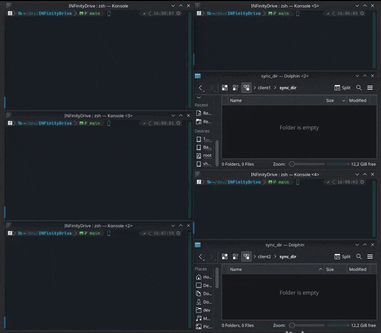Click prompt line in Konsole <3> terminal
The image size is (381, 333).
(x=94, y=123)
